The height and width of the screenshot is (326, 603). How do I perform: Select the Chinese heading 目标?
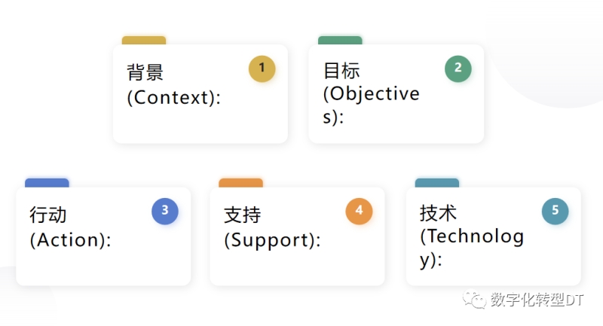click(x=341, y=71)
